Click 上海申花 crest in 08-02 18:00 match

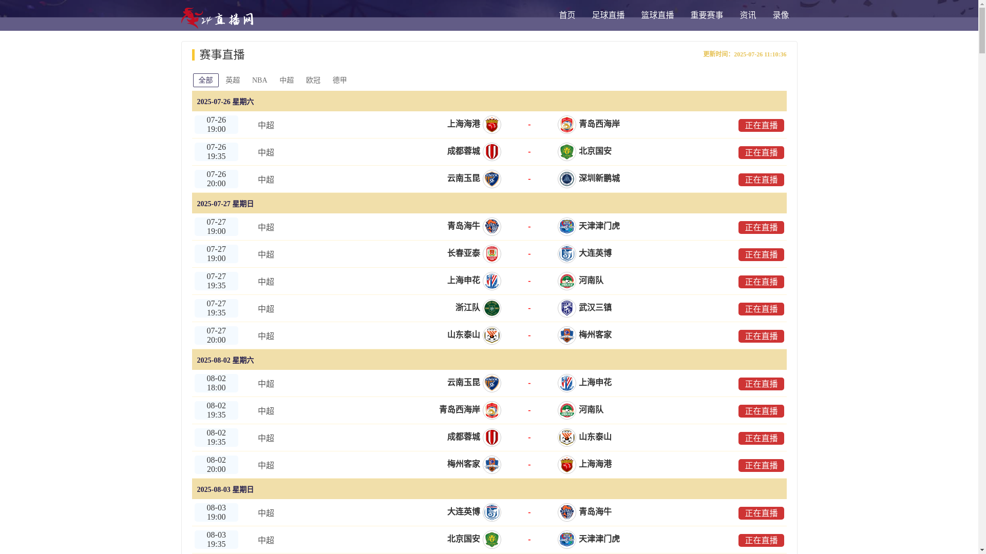pos(567,383)
